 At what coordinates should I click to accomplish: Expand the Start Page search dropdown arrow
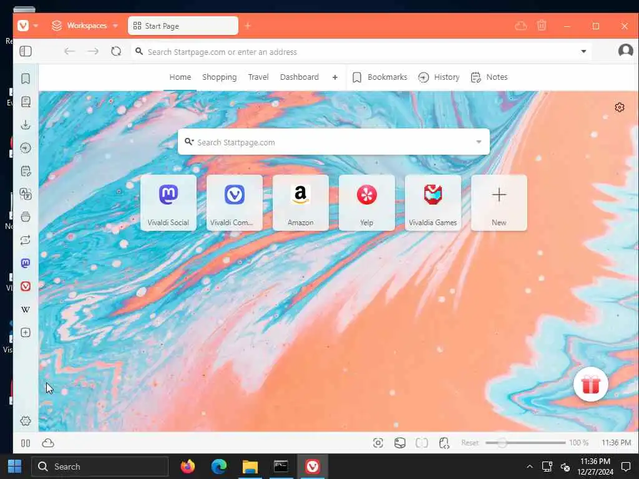[x=479, y=142]
